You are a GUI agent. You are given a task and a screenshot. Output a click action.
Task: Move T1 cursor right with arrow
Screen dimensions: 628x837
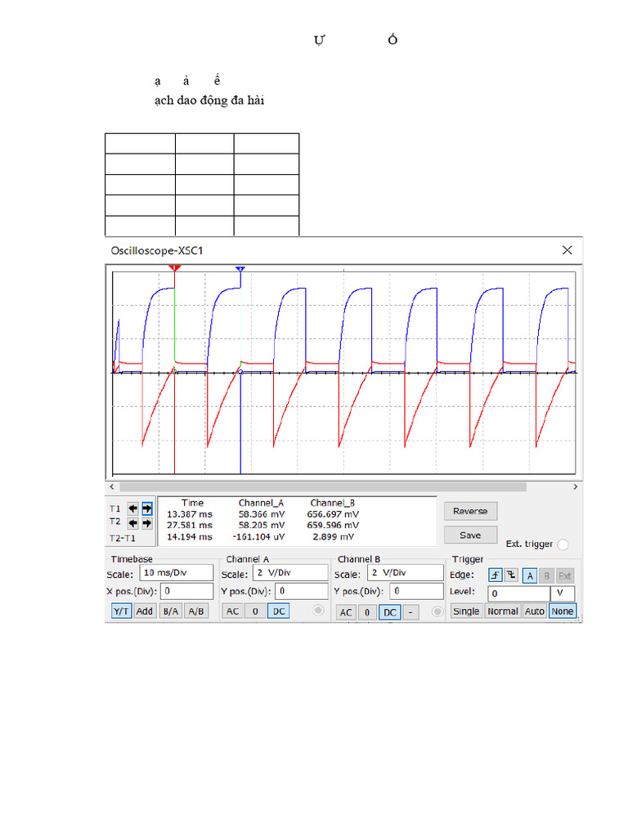point(147,508)
